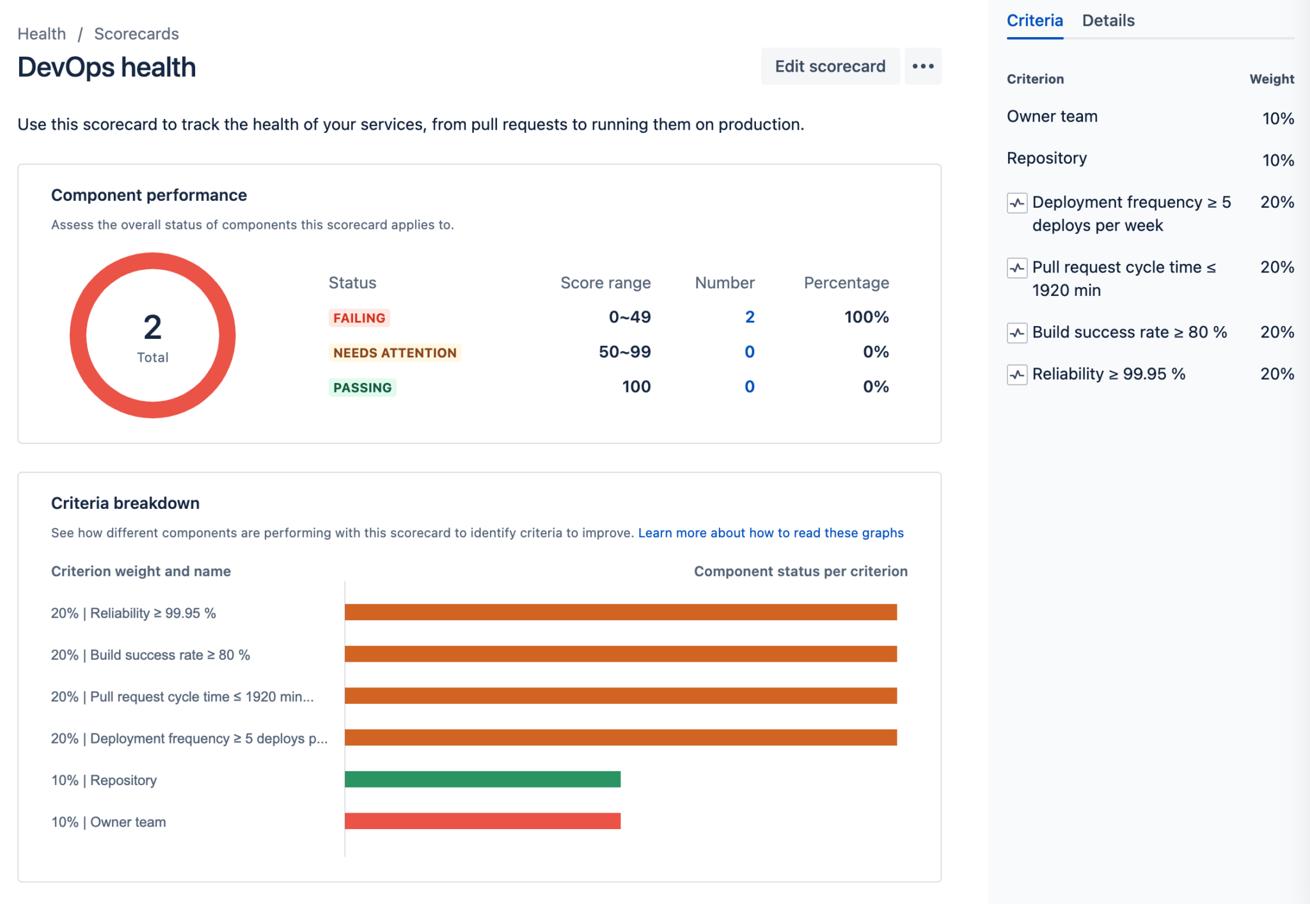Click the green Repository bar in the breakdown chart

click(482, 779)
